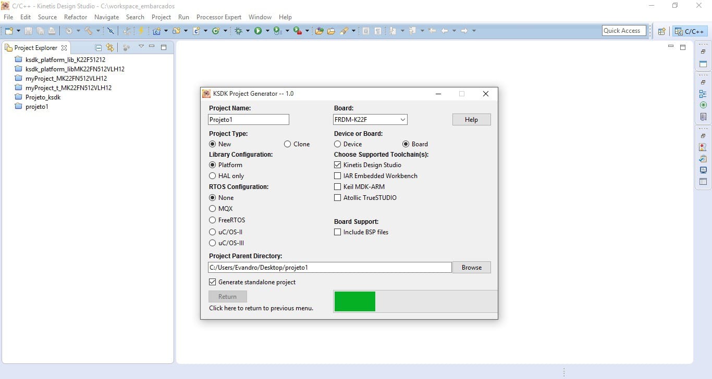Click the green progress indicator block
The image size is (712, 379).
[x=354, y=301]
